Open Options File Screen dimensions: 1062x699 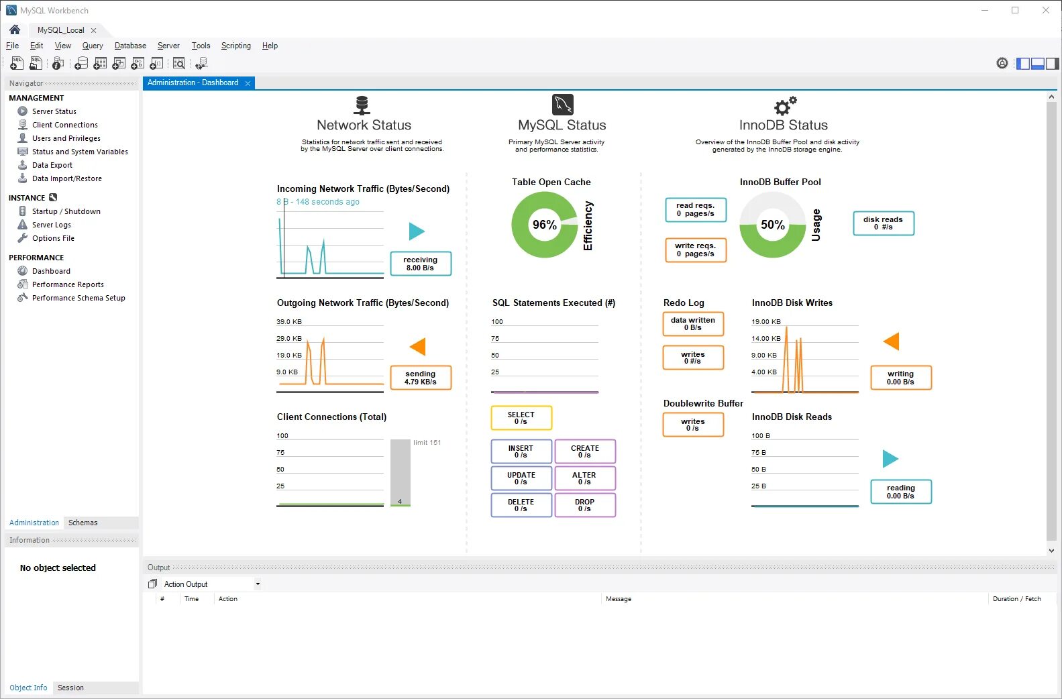53,238
